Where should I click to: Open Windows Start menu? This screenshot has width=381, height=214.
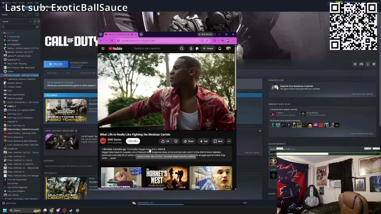[4, 210]
